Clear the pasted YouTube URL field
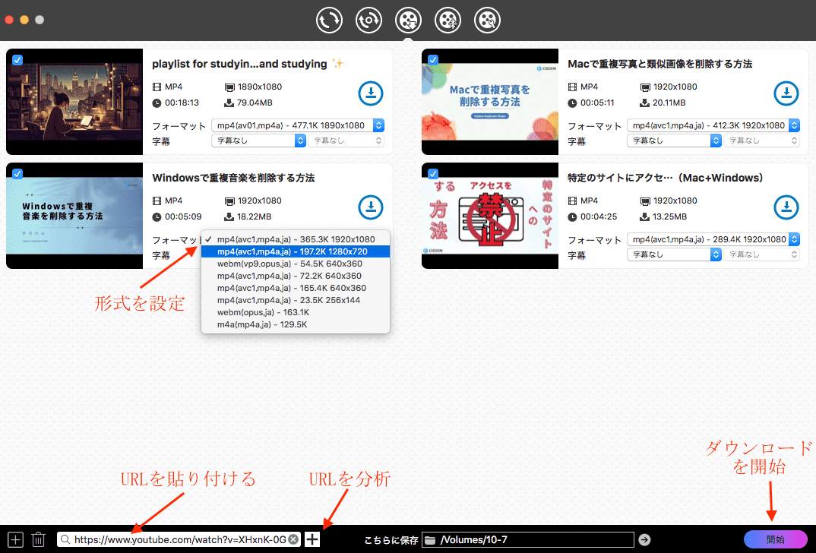The width and height of the screenshot is (816, 553). click(x=293, y=539)
